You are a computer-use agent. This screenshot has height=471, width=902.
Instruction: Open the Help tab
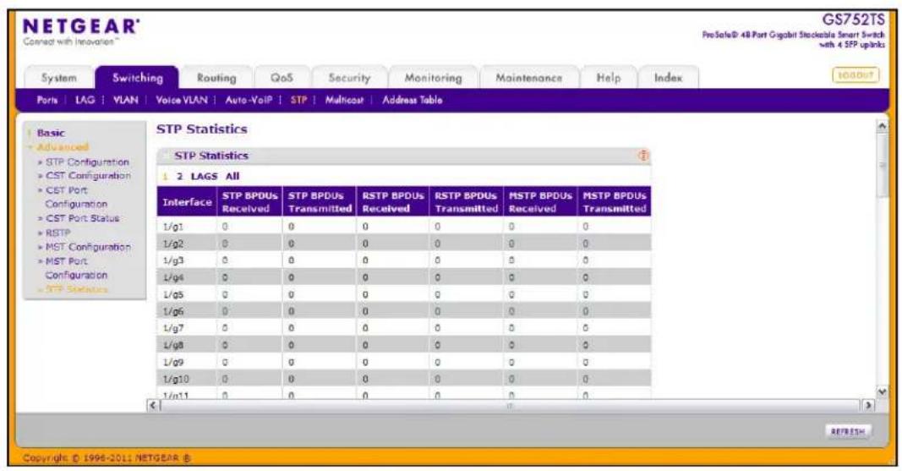click(x=608, y=78)
